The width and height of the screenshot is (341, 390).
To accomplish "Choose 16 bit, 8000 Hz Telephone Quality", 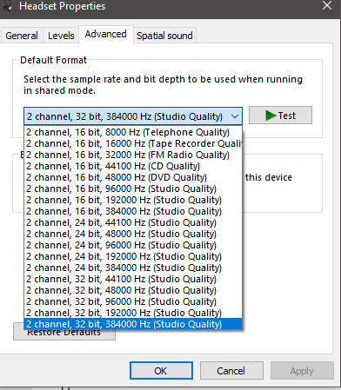I will point(133,132).
